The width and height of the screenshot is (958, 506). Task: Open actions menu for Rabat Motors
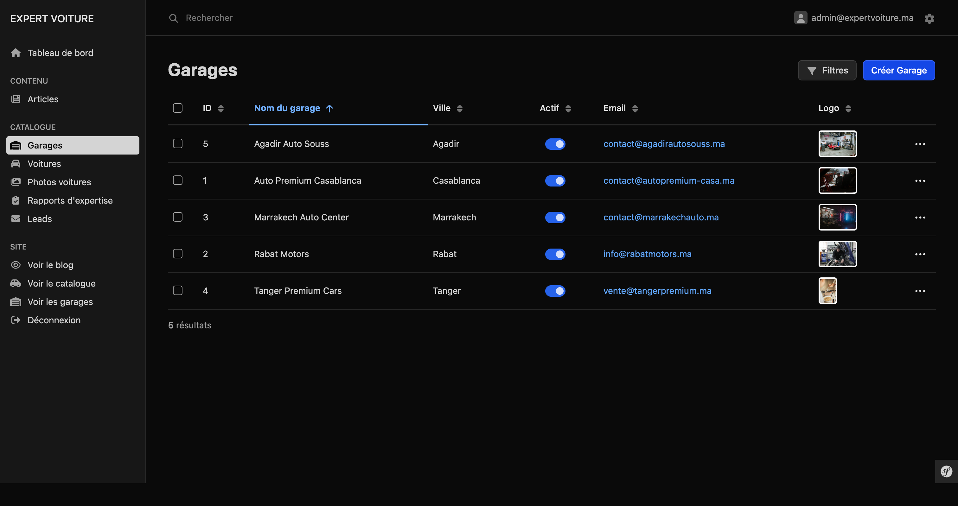(x=920, y=254)
